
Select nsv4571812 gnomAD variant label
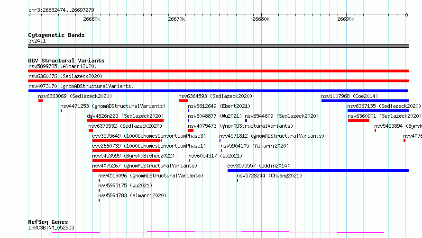pos(272,136)
